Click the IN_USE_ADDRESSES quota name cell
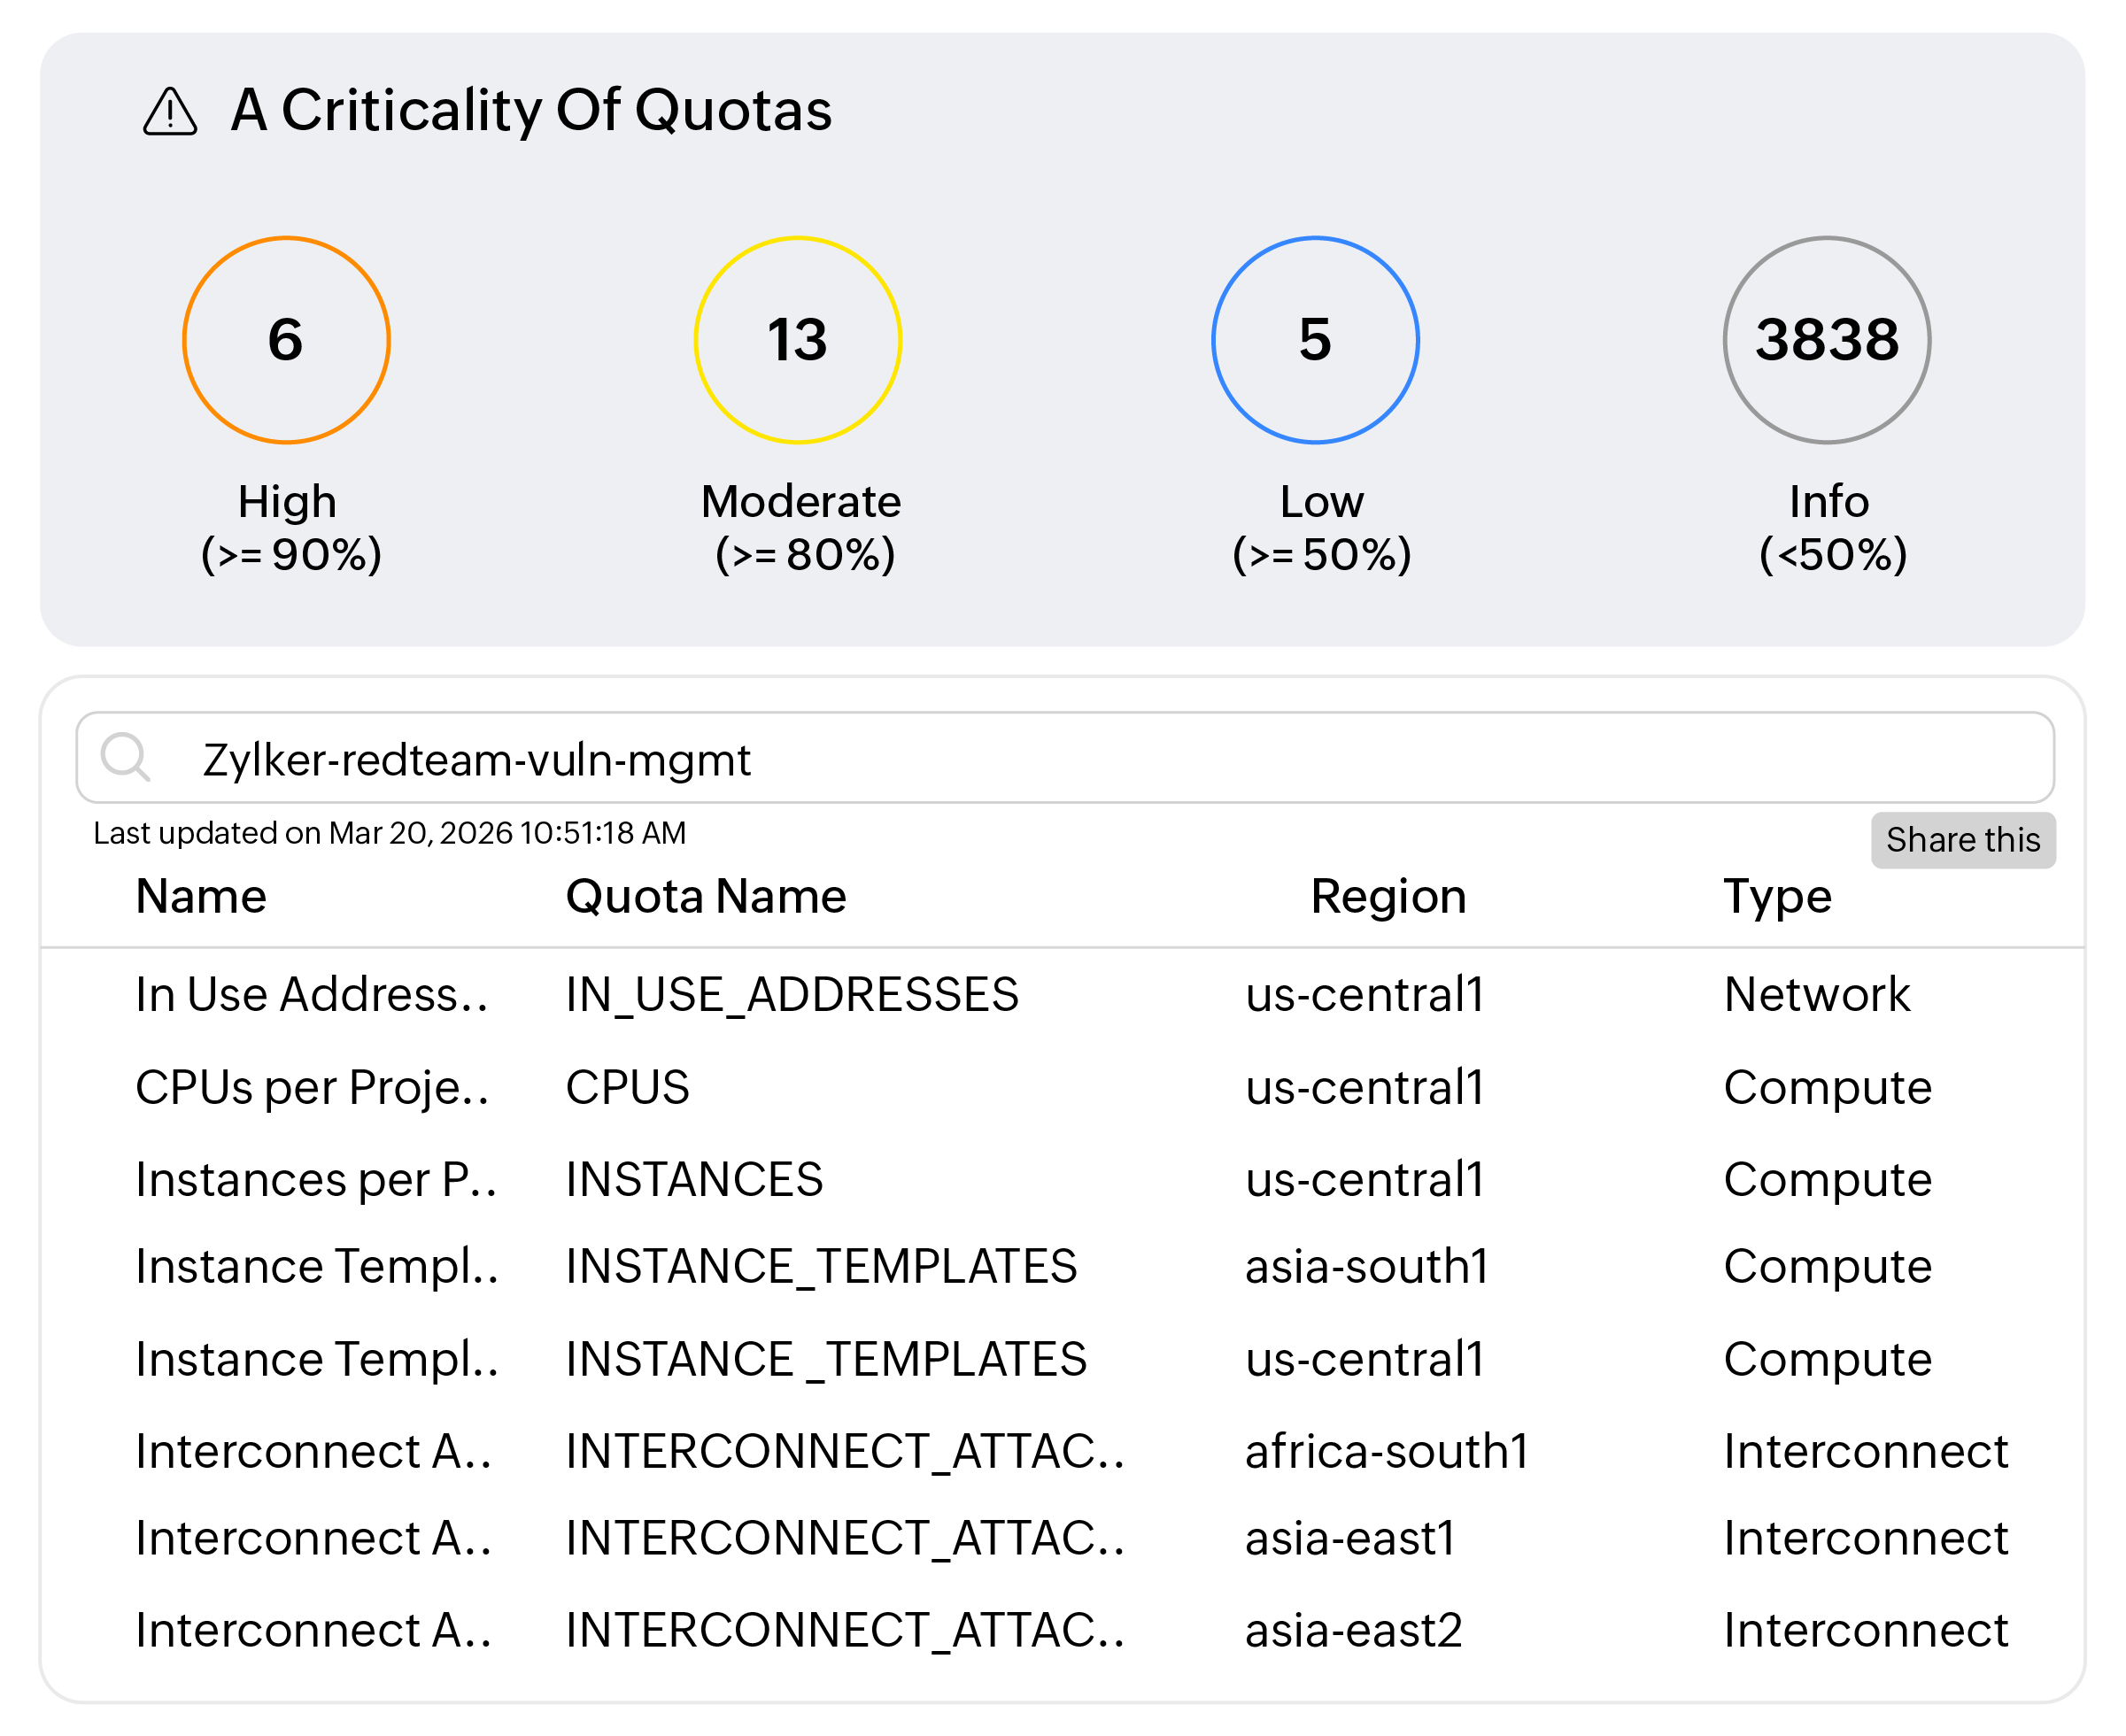 (792, 996)
